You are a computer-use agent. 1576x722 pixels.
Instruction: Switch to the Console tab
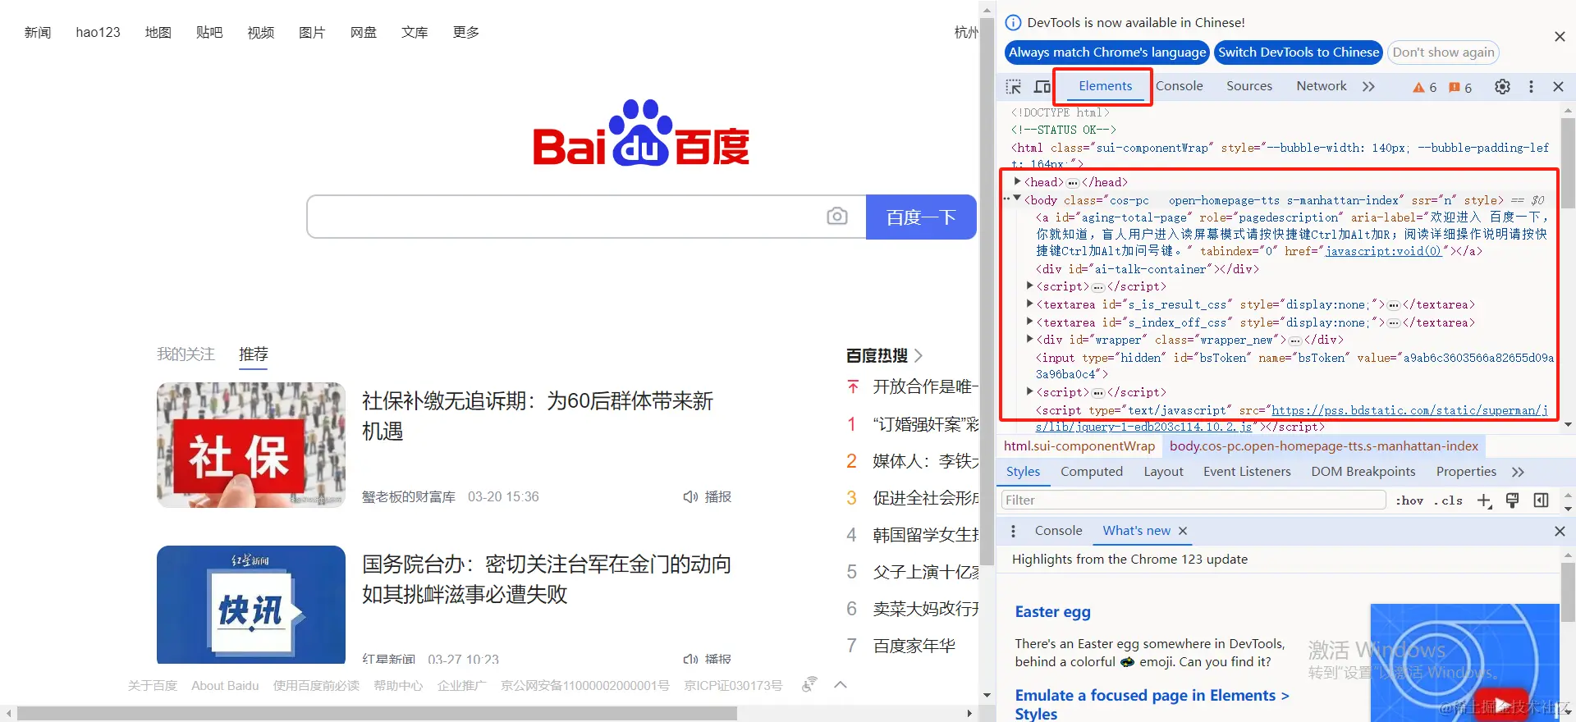point(1179,86)
